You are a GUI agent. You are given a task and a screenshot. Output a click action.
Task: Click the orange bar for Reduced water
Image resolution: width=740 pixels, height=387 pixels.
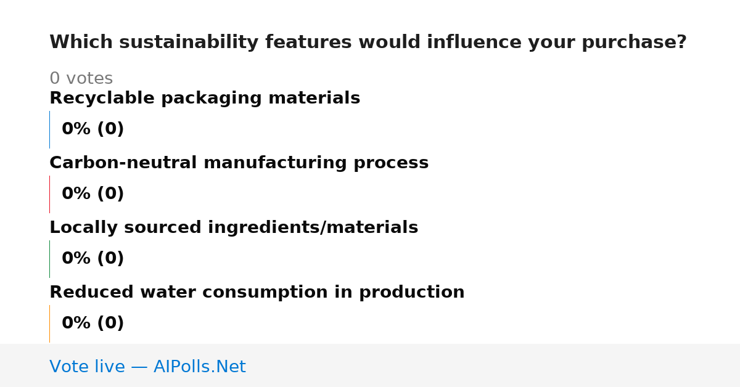(50, 324)
